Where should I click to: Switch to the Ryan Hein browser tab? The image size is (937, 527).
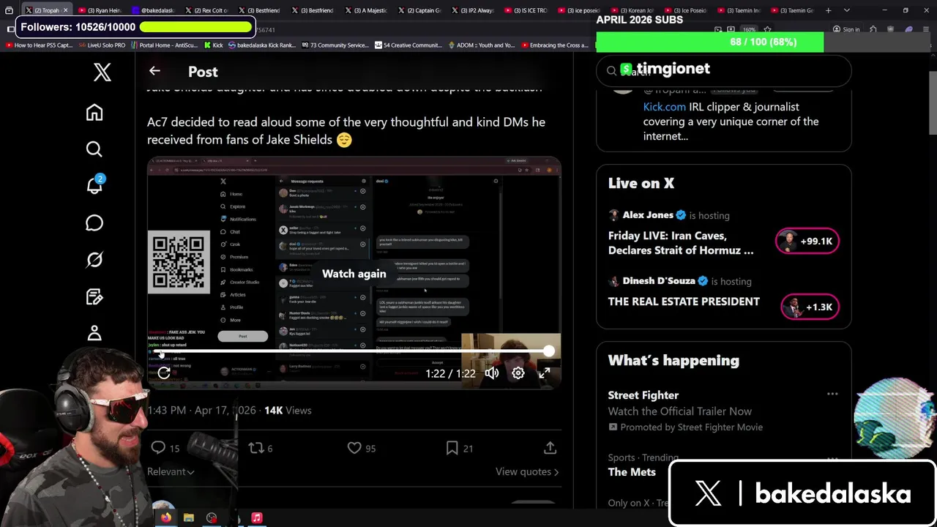(x=100, y=10)
